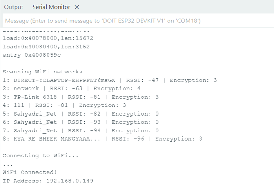Click Sahyadri_Net entry with RSSI -82
The height and width of the screenshot is (190, 274).
(x=80, y=114)
